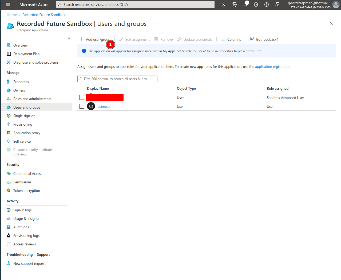341x280 pixels.
Task: Open the Cloud Shell icon in top bar
Action: pos(224,5)
